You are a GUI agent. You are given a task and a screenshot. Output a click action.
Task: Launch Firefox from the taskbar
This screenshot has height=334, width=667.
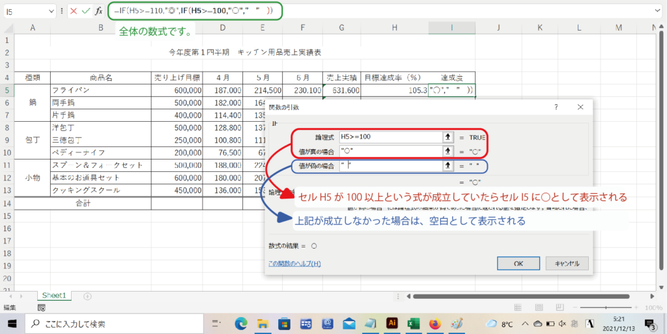point(434,323)
